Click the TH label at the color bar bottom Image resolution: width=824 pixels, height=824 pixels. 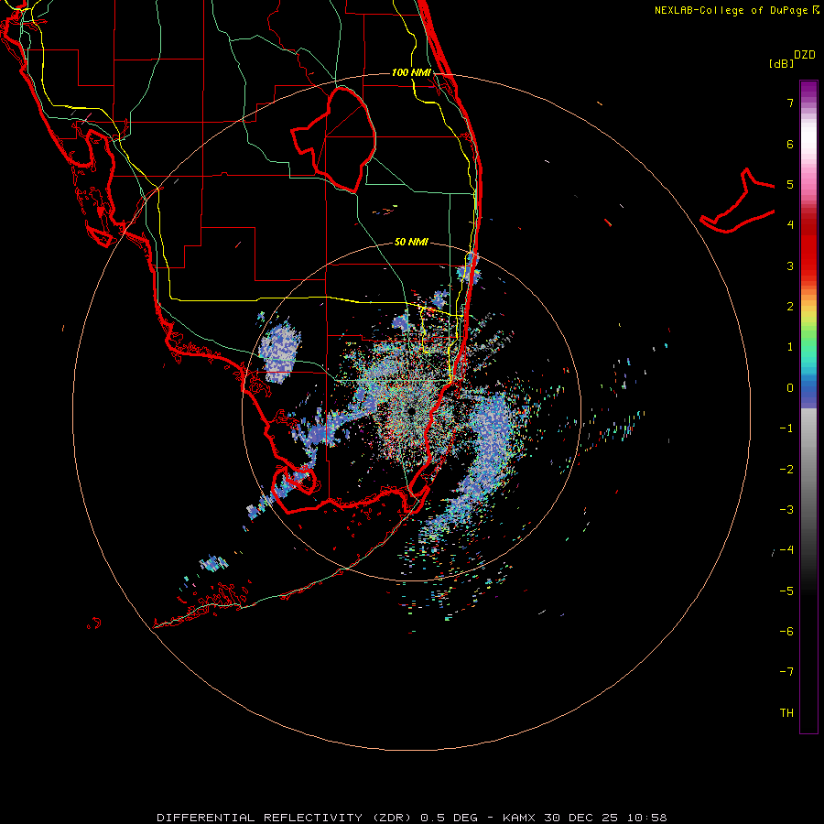point(786,712)
